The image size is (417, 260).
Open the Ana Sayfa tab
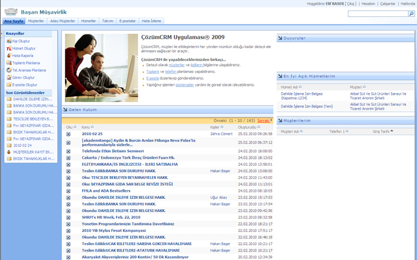click(14, 21)
